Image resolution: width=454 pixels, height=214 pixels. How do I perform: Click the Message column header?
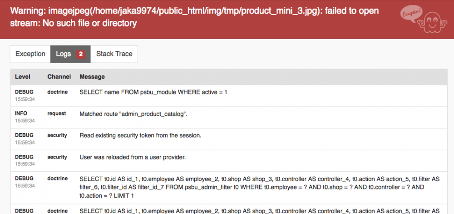pos(92,77)
